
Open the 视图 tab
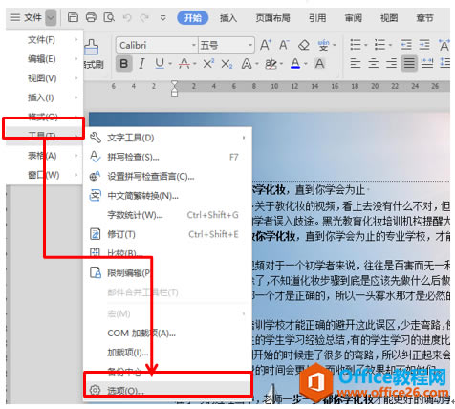click(x=389, y=17)
